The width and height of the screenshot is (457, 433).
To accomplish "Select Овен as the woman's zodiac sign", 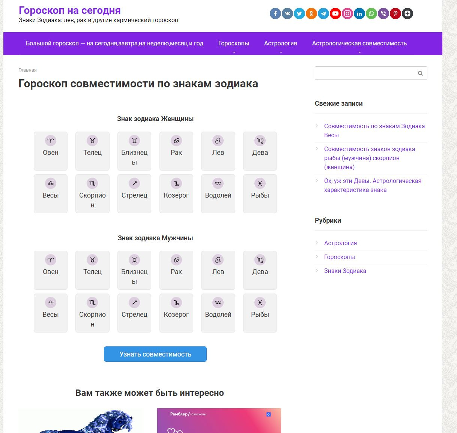I will (x=51, y=151).
